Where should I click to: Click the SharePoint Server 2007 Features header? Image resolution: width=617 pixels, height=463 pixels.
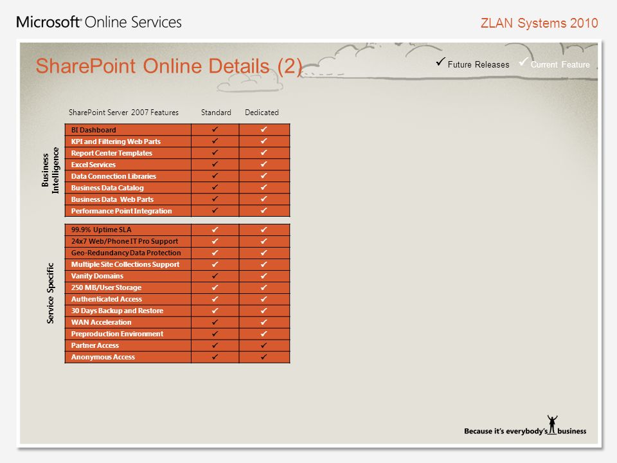tap(123, 112)
